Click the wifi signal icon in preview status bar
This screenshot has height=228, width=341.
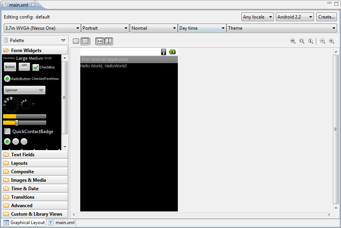(x=164, y=52)
